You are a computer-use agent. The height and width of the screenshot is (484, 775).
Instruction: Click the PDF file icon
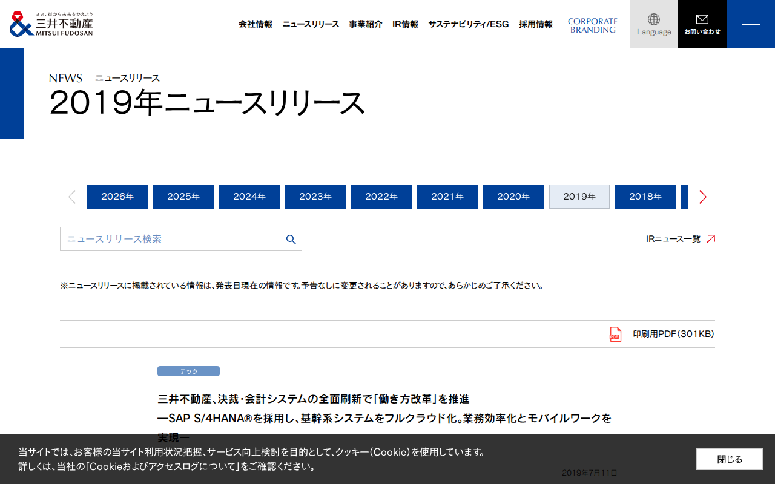coord(615,334)
